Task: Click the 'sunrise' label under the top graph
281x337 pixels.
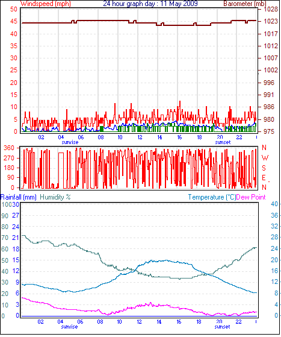Action: coord(70,142)
